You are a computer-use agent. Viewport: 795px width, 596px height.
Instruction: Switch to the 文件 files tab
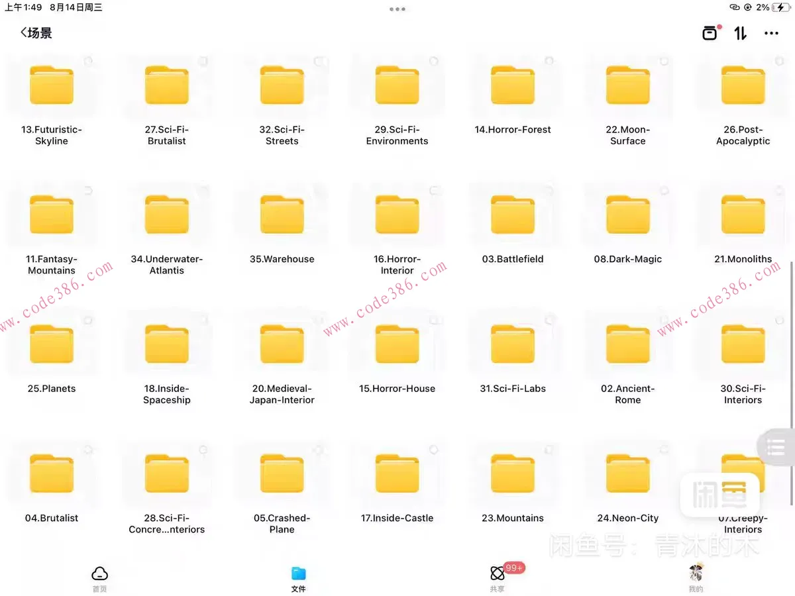click(x=298, y=579)
